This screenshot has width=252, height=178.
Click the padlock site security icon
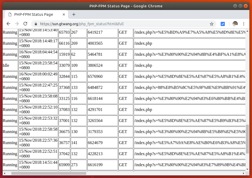click(x=35, y=24)
